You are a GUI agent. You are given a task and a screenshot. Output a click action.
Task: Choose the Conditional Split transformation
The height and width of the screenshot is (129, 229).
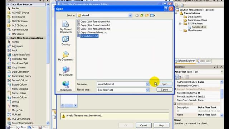(x=20, y=63)
